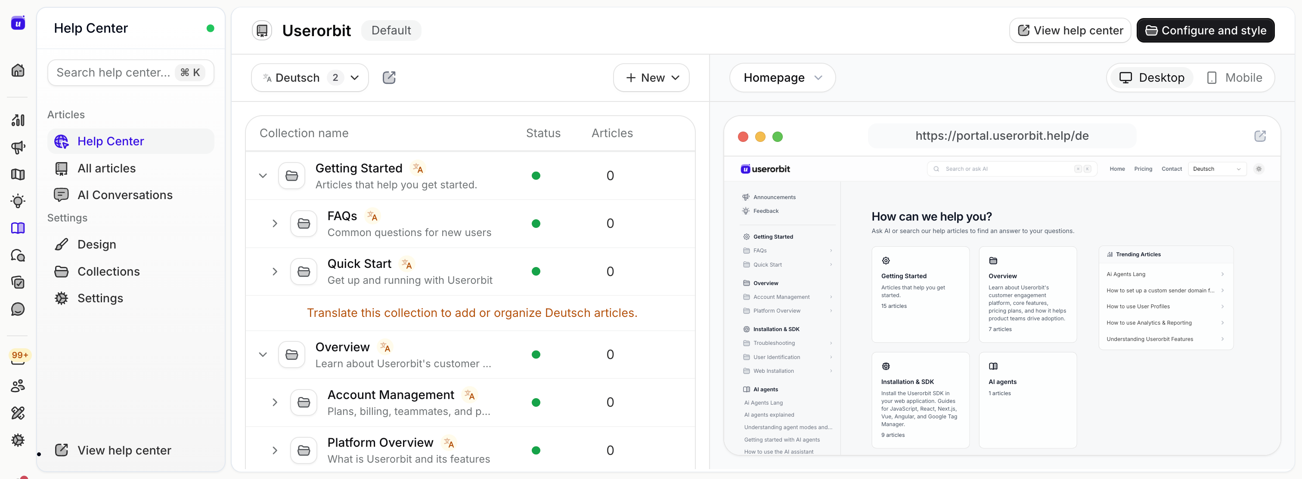
Task: Switch preview to Mobile view
Action: pos(1234,78)
